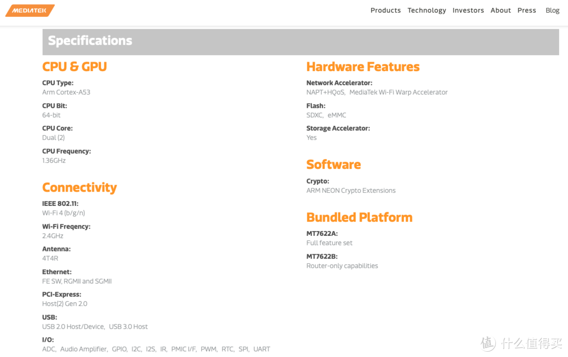The width and height of the screenshot is (568, 357).
Task: Click the Software section heading
Action: pos(333,165)
